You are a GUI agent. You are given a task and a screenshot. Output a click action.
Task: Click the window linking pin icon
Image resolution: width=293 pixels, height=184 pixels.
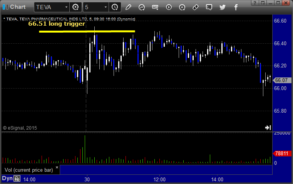(x=196, y=7)
